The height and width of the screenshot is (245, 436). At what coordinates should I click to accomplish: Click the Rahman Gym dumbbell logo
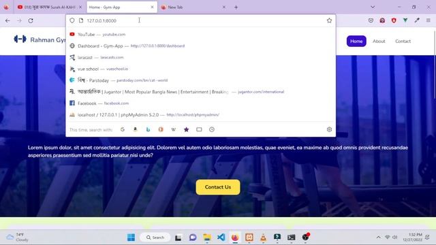click(x=20, y=39)
